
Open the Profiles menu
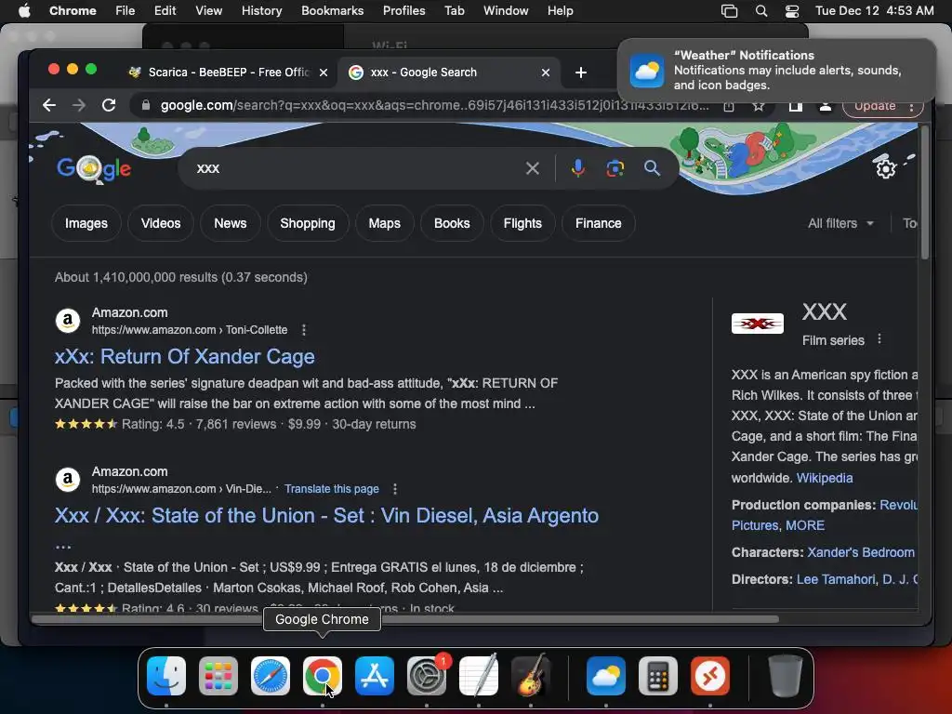[x=403, y=11]
